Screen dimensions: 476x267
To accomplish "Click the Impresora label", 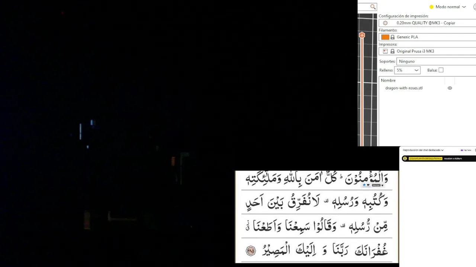I will 388,44.
